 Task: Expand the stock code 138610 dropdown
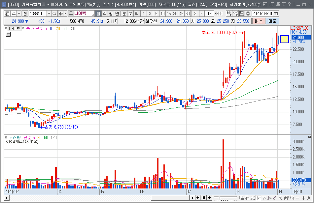49,14
